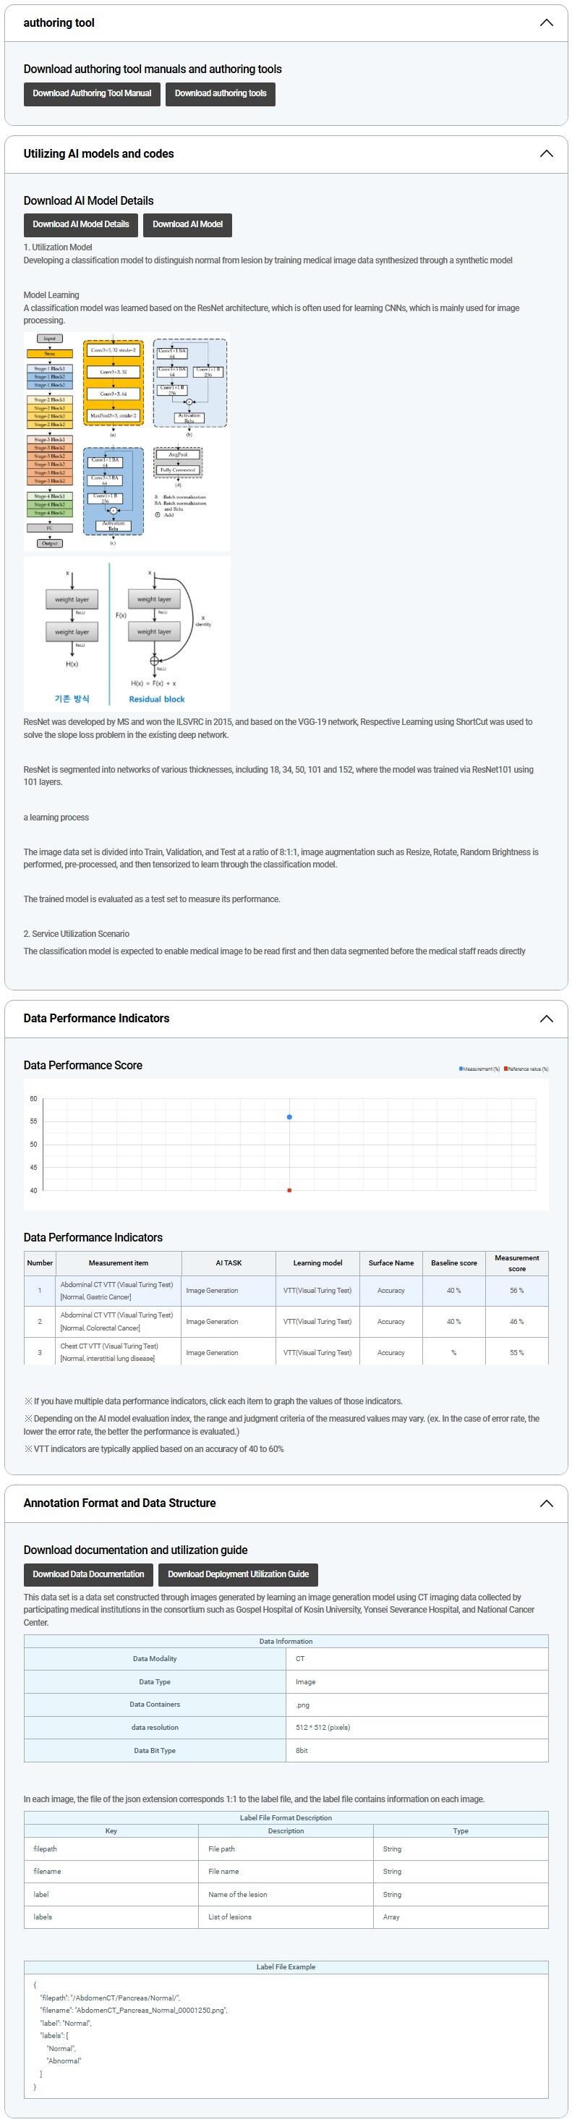Collapse Utilizing AI models and codes section
572x2122 pixels.
click(546, 154)
